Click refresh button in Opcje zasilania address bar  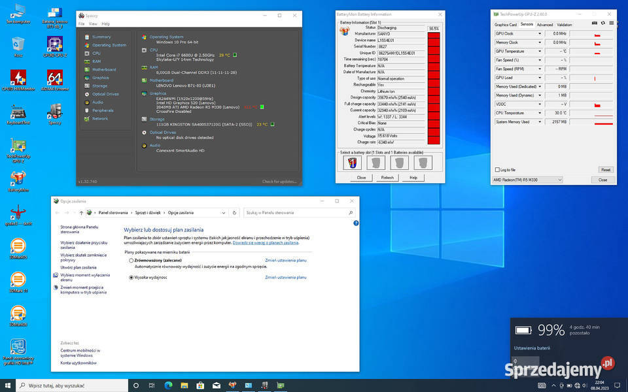pos(235,213)
